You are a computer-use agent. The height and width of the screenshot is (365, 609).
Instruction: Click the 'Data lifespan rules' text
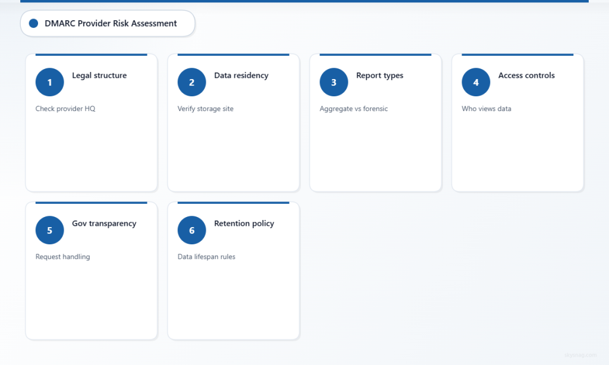click(x=206, y=257)
